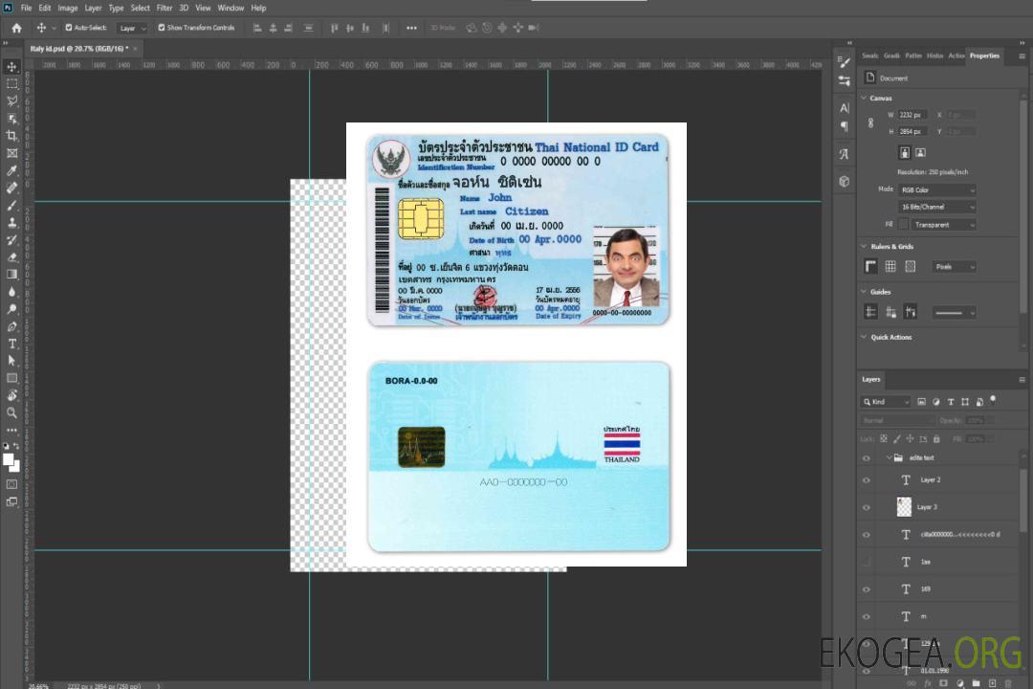Click the foreground color swatch
Image resolution: width=1033 pixels, height=689 pixels.
(8, 460)
